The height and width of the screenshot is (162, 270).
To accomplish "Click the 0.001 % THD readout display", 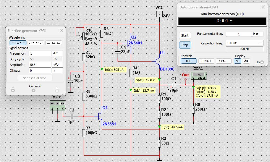I will pos(222,21).
